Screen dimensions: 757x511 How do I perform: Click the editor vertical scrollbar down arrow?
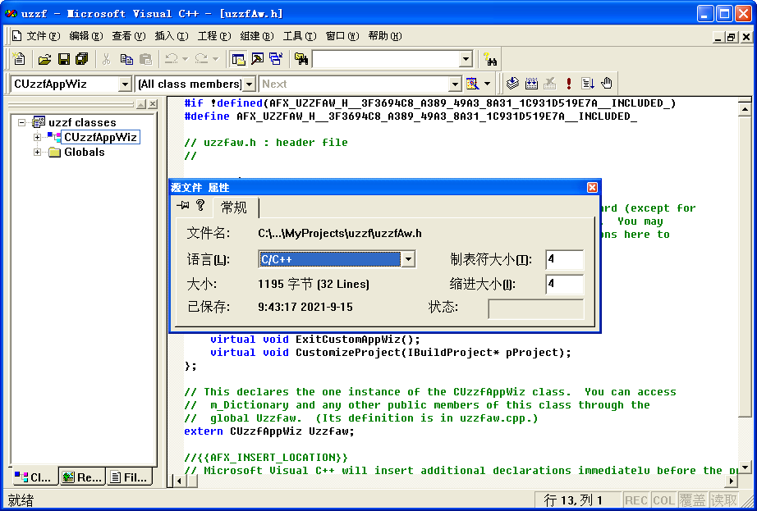745,467
